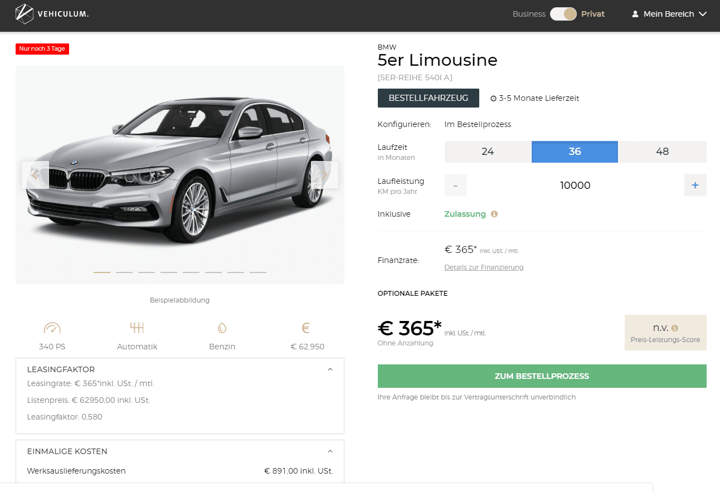Select the 36 months Laufzeit option

[575, 152]
